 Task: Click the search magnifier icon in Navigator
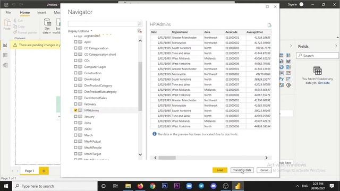pos(140,24)
